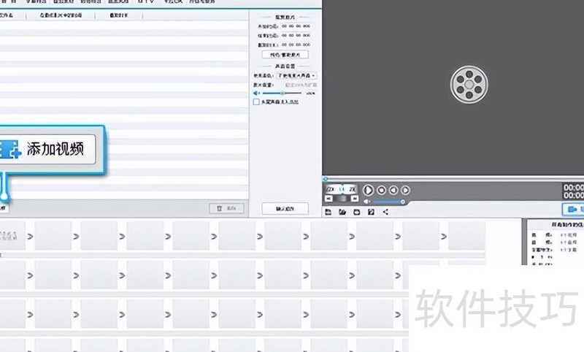The image size is (584, 352).
Task: Toggle the checkbox under the volume slider
Action: pos(255,102)
